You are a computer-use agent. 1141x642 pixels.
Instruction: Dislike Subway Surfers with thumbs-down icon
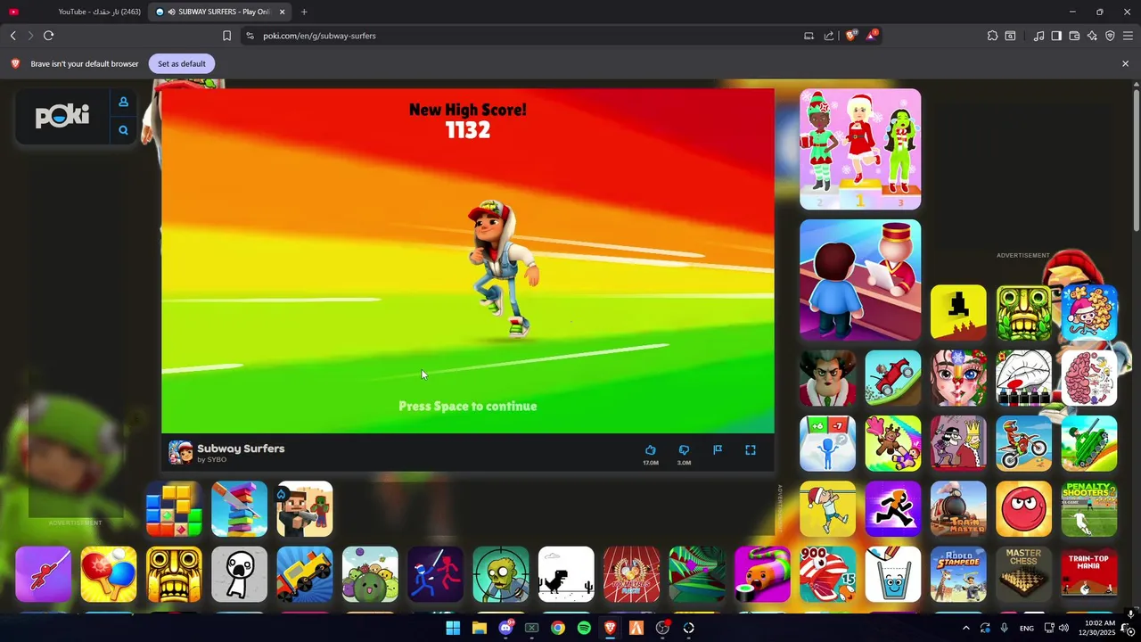click(x=684, y=450)
